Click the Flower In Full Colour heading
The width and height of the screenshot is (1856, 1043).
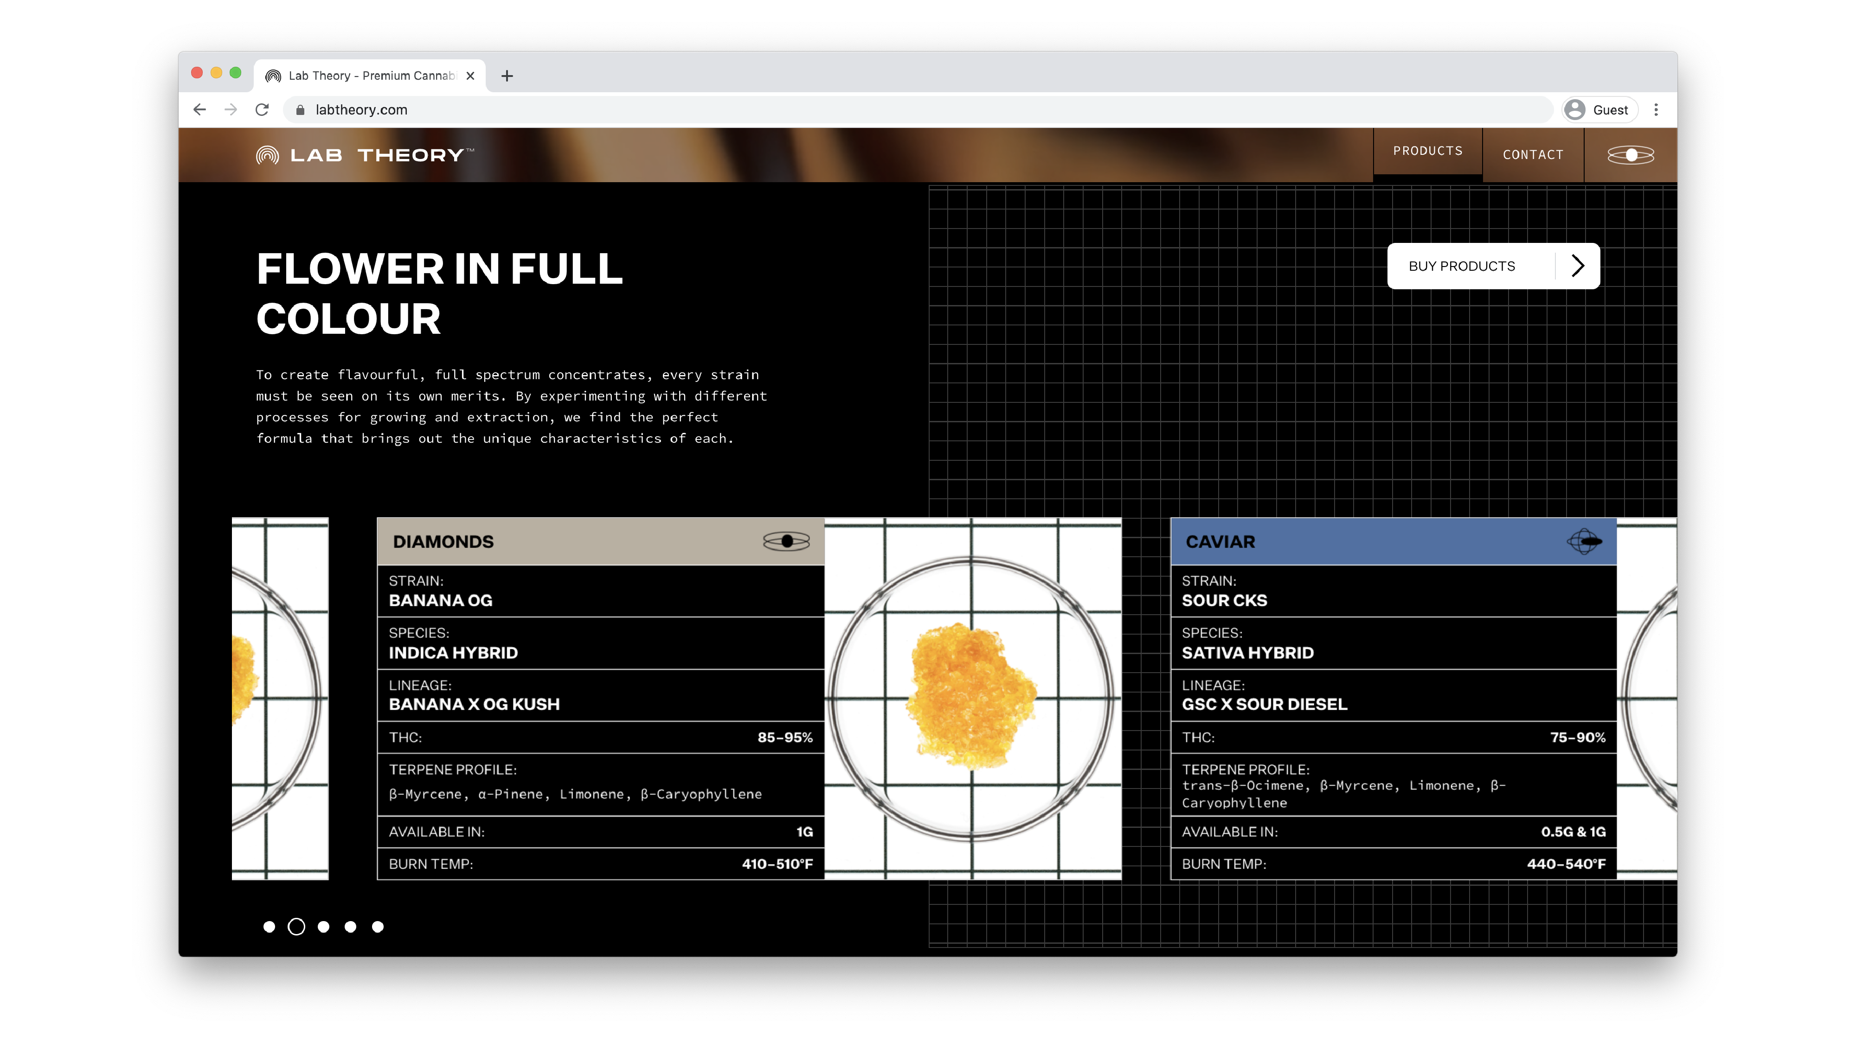pyautogui.click(x=439, y=293)
